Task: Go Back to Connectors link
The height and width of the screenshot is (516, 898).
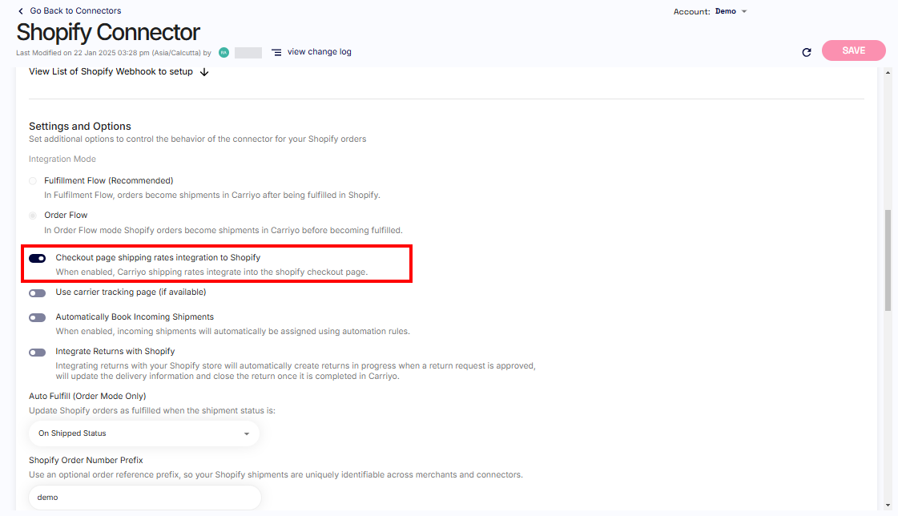Action: pos(75,11)
